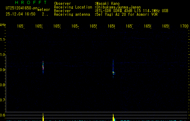Click the 'Receiving antenna' field label
The image size is (190, 121).
coord(72,14)
